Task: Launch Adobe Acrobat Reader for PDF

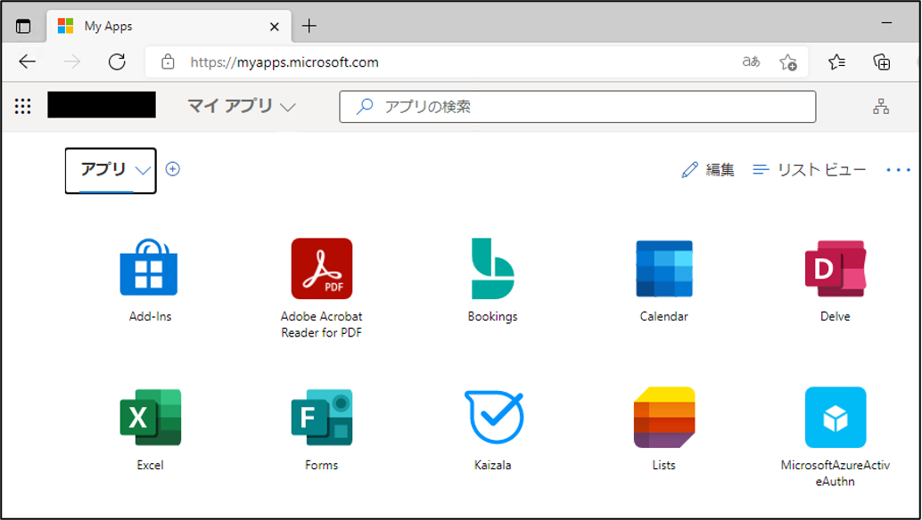Action: (322, 268)
